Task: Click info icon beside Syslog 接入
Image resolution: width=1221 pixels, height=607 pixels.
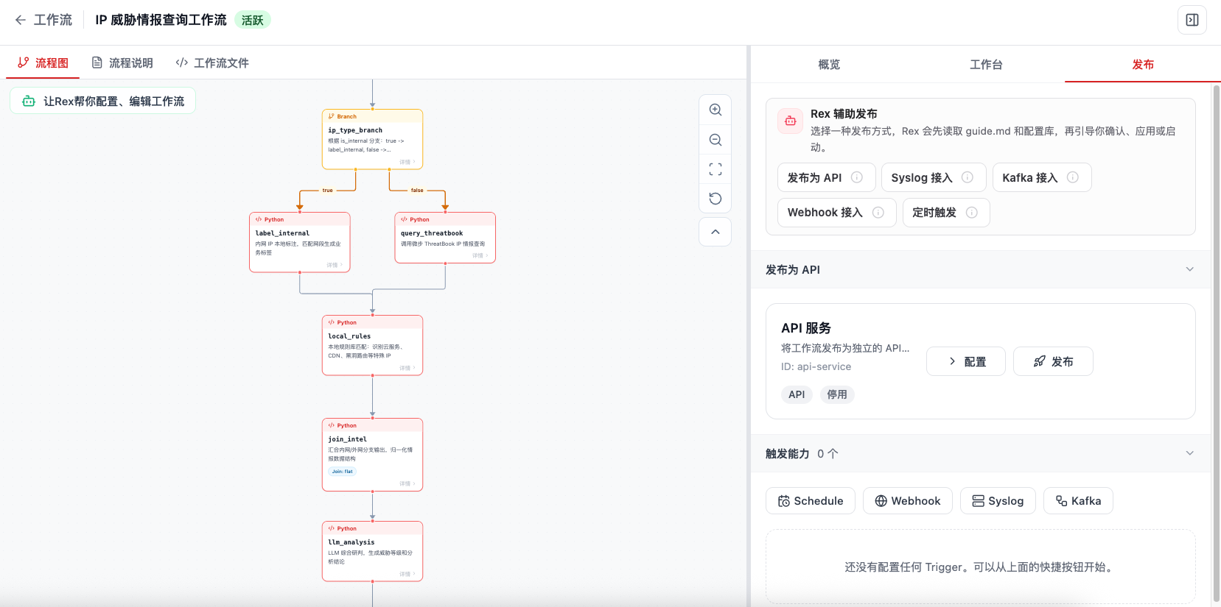Action: tap(968, 177)
